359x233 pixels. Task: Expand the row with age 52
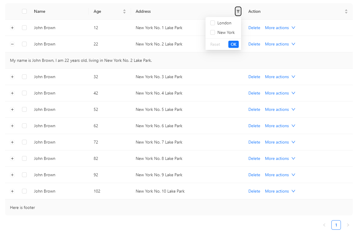12,109
